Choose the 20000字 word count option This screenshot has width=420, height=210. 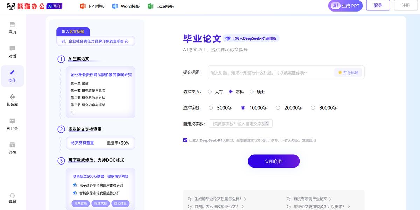point(278,107)
